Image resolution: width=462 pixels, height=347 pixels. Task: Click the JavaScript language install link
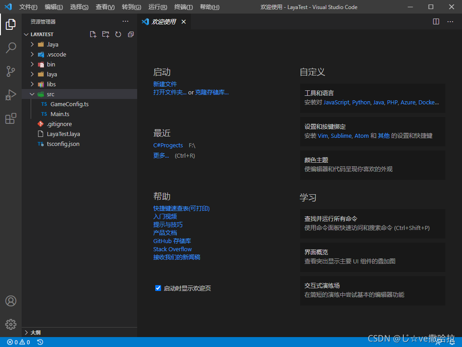336,103
